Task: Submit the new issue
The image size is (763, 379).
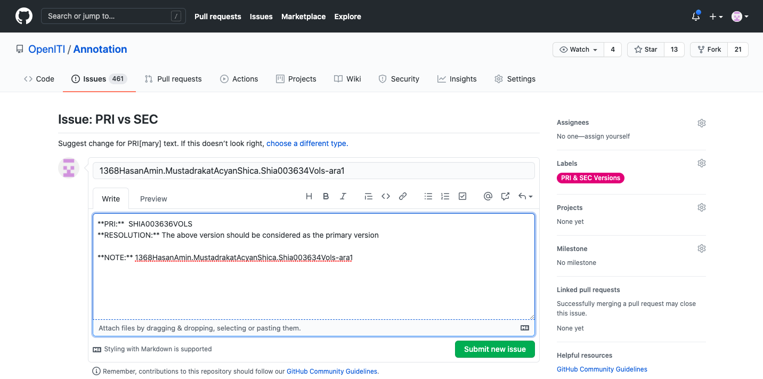Action: click(x=495, y=349)
